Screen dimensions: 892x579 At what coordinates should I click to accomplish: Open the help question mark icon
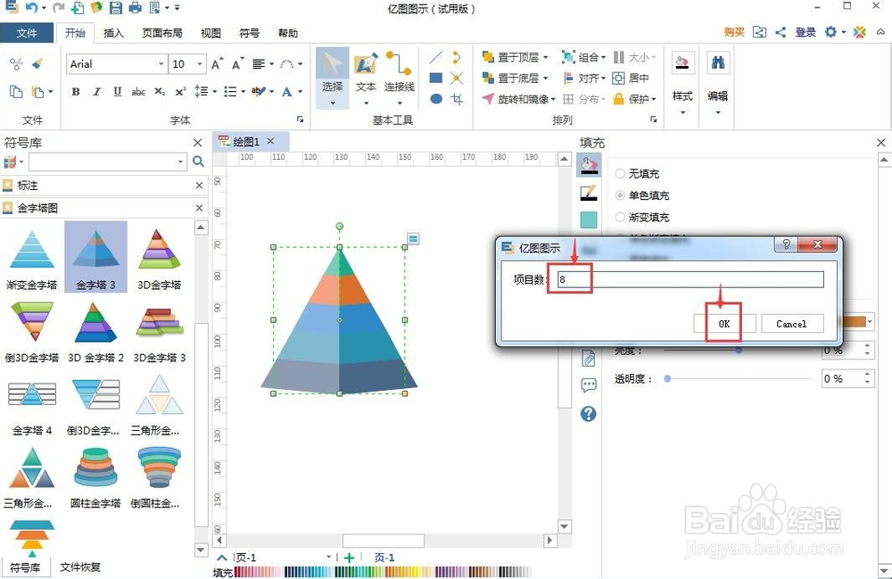coord(588,413)
